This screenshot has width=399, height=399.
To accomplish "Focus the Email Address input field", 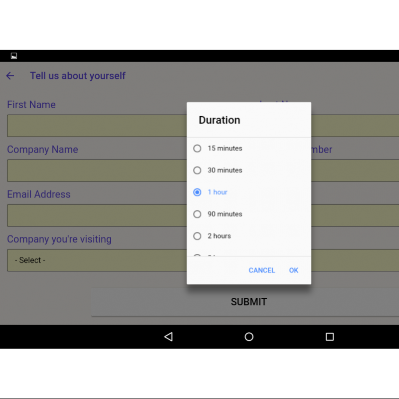I will [x=97, y=215].
